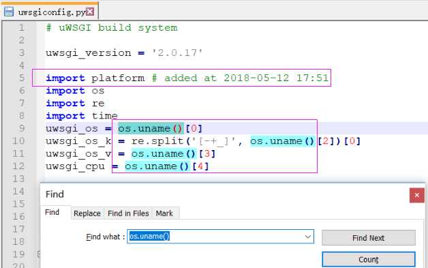The width and height of the screenshot is (428, 268).
Task: Click 'uwsgi_version' variable on line 3
Action: (x=88, y=53)
